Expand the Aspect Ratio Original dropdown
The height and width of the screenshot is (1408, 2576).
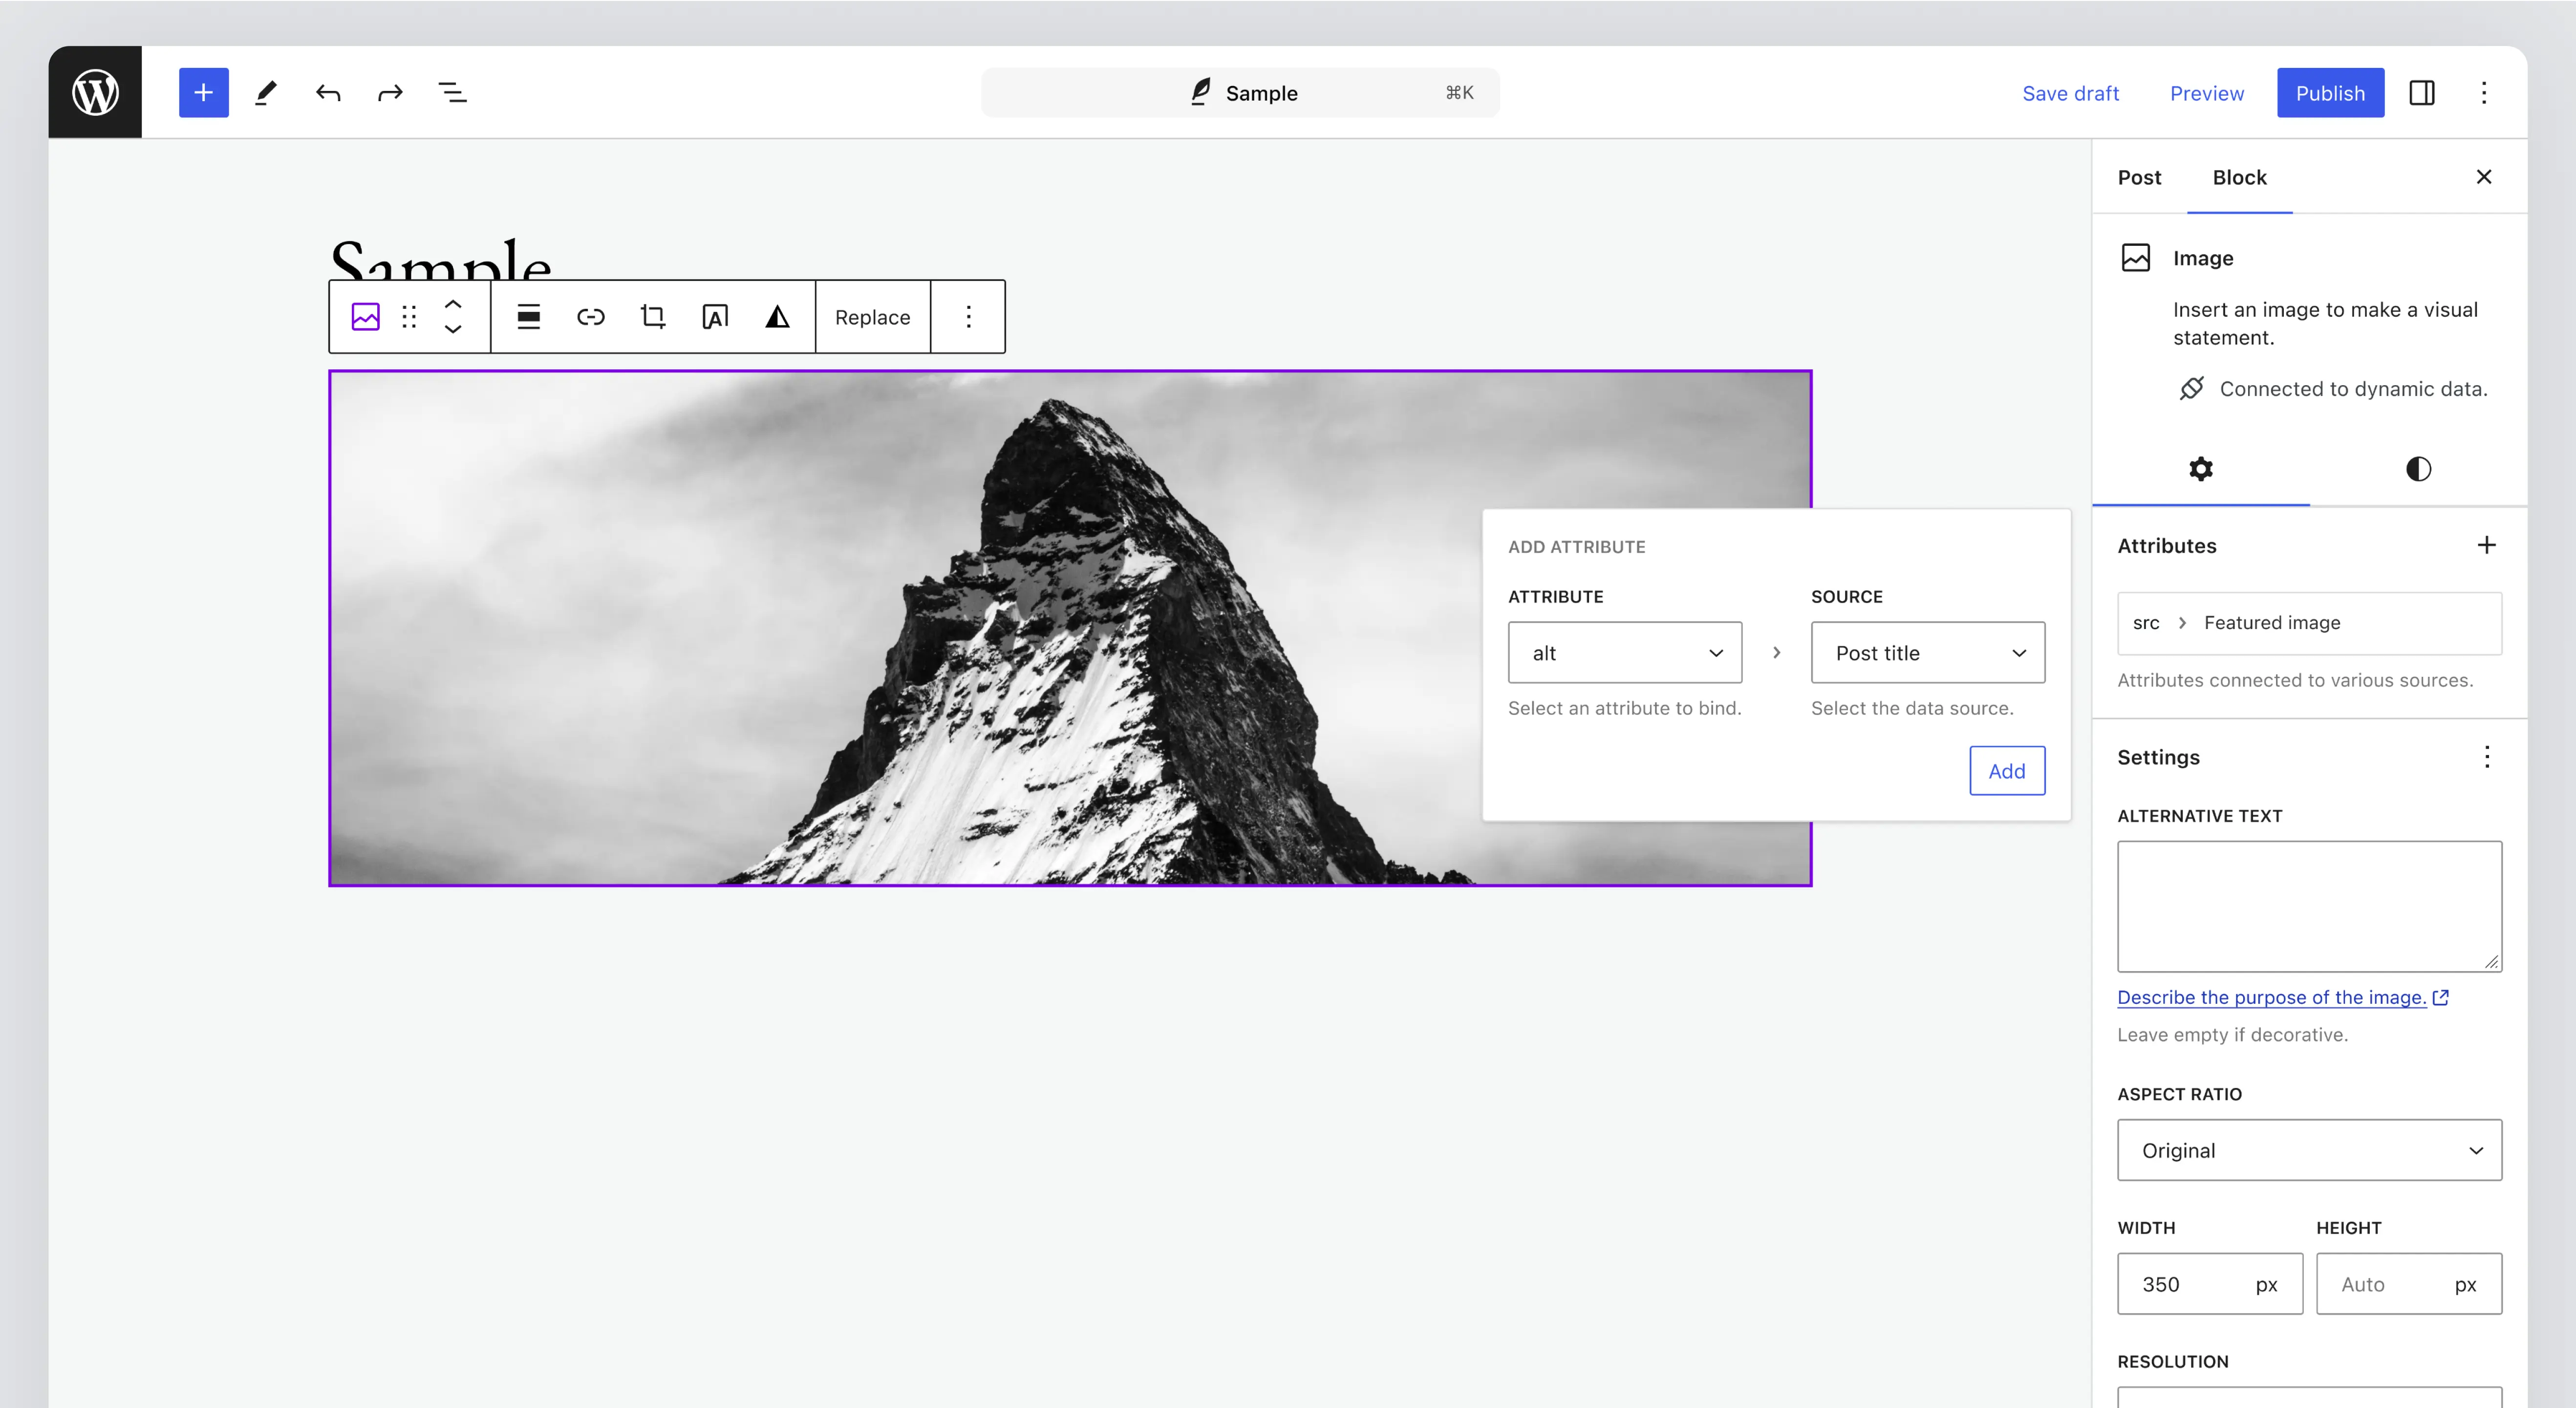(x=2308, y=1150)
